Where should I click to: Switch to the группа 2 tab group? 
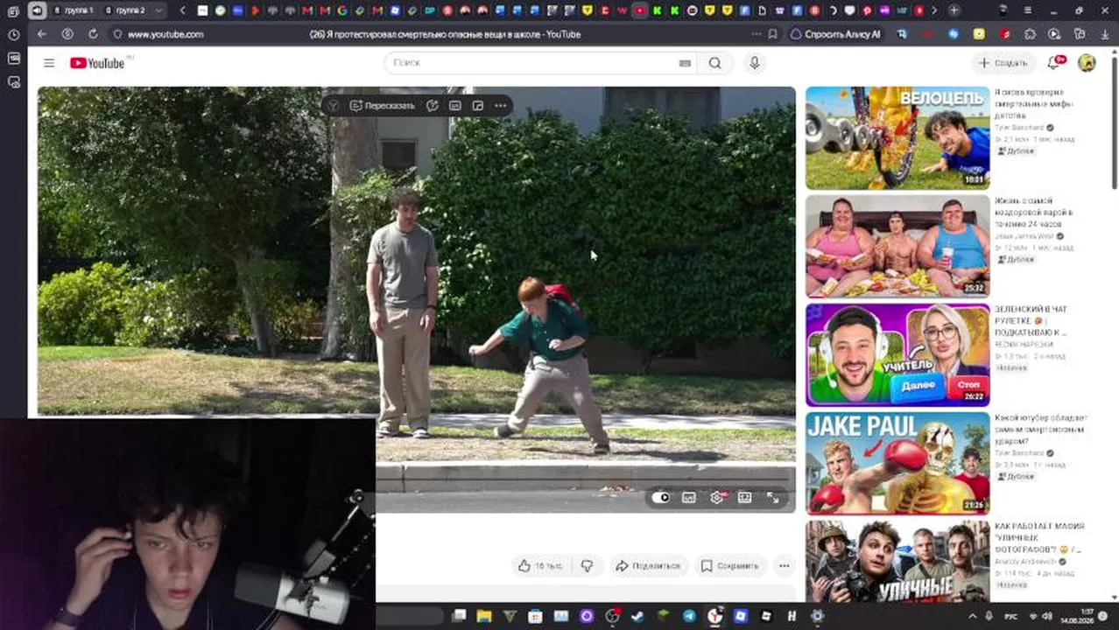[x=125, y=10]
